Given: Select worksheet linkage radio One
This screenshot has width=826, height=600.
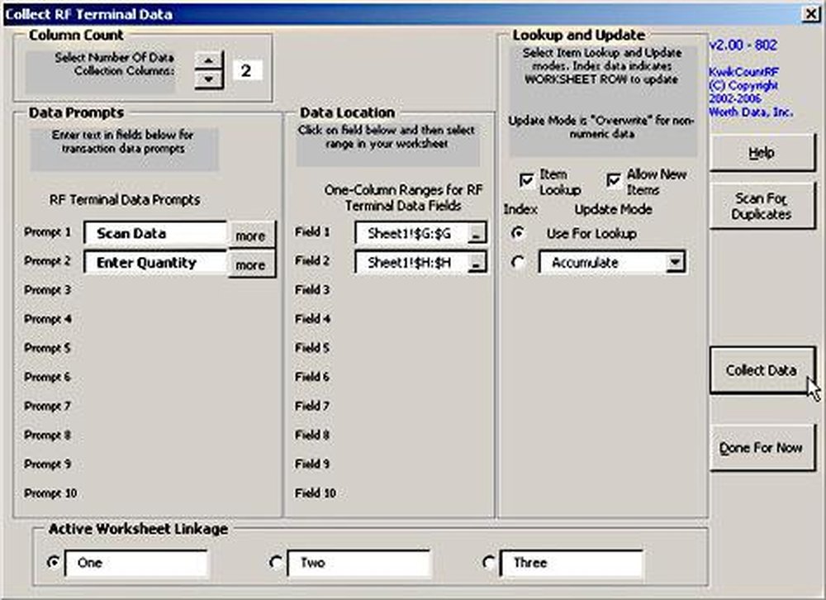Looking at the screenshot, I should click(x=53, y=562).
